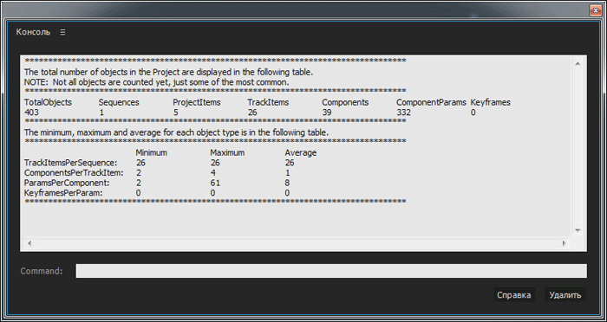The image size is (607, 322).
Task: Click the ComponentParams value 332
Action: [403, 113]
